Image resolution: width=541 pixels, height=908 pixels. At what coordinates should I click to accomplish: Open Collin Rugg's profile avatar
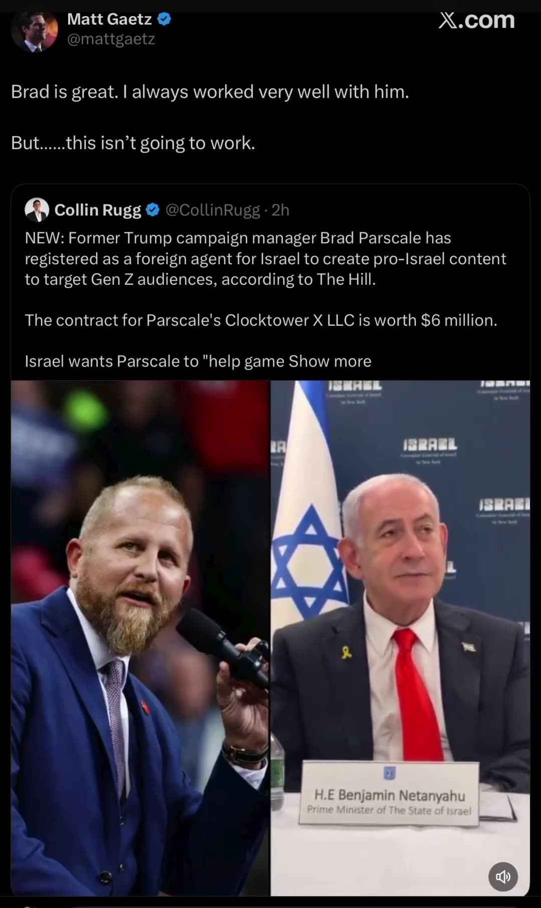37,210
